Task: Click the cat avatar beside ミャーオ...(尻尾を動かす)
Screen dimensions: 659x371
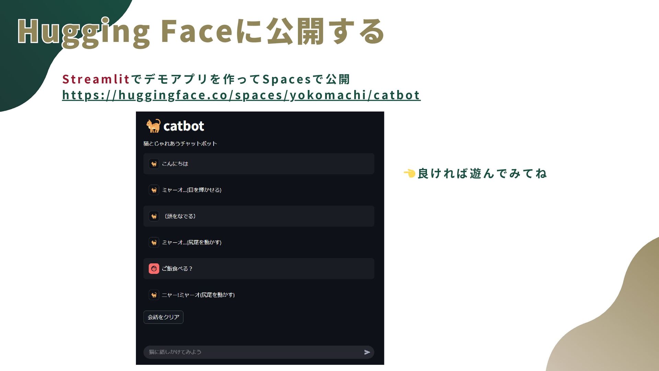Action: click(154, 243)
